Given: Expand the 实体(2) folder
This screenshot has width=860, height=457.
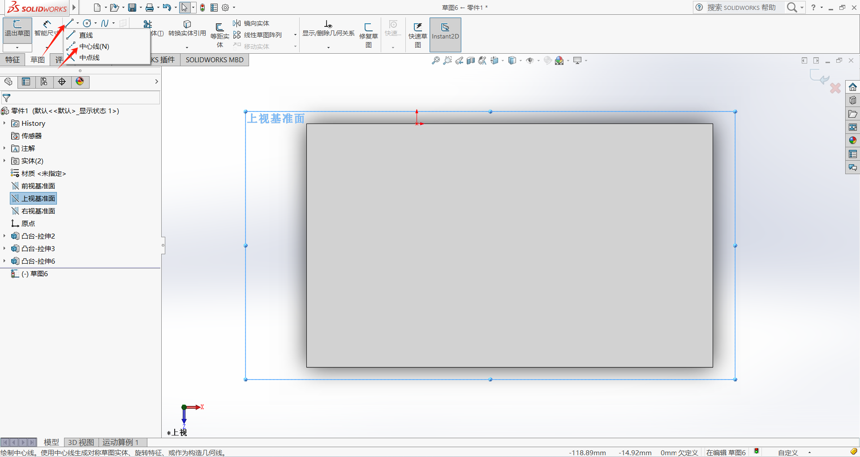Looking at the screenshot, I should coord(4,161).
